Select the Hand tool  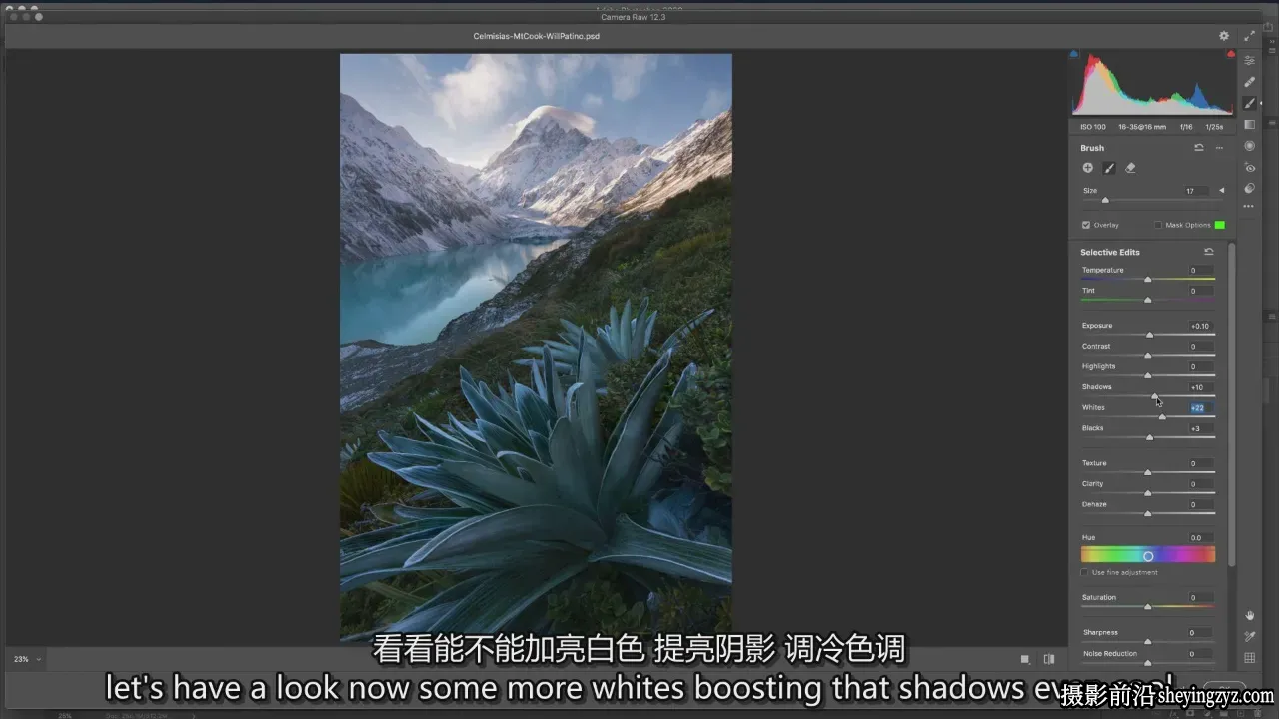coord(1249,615)
